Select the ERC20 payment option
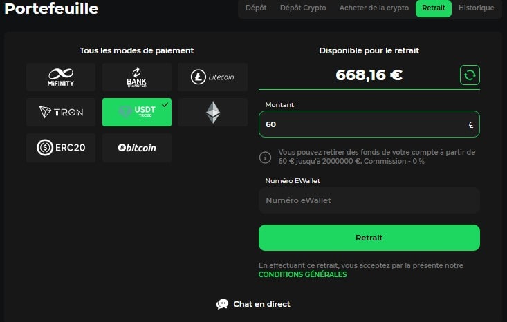This screenshot has height=322, width=507. click(x=61, y=148)
